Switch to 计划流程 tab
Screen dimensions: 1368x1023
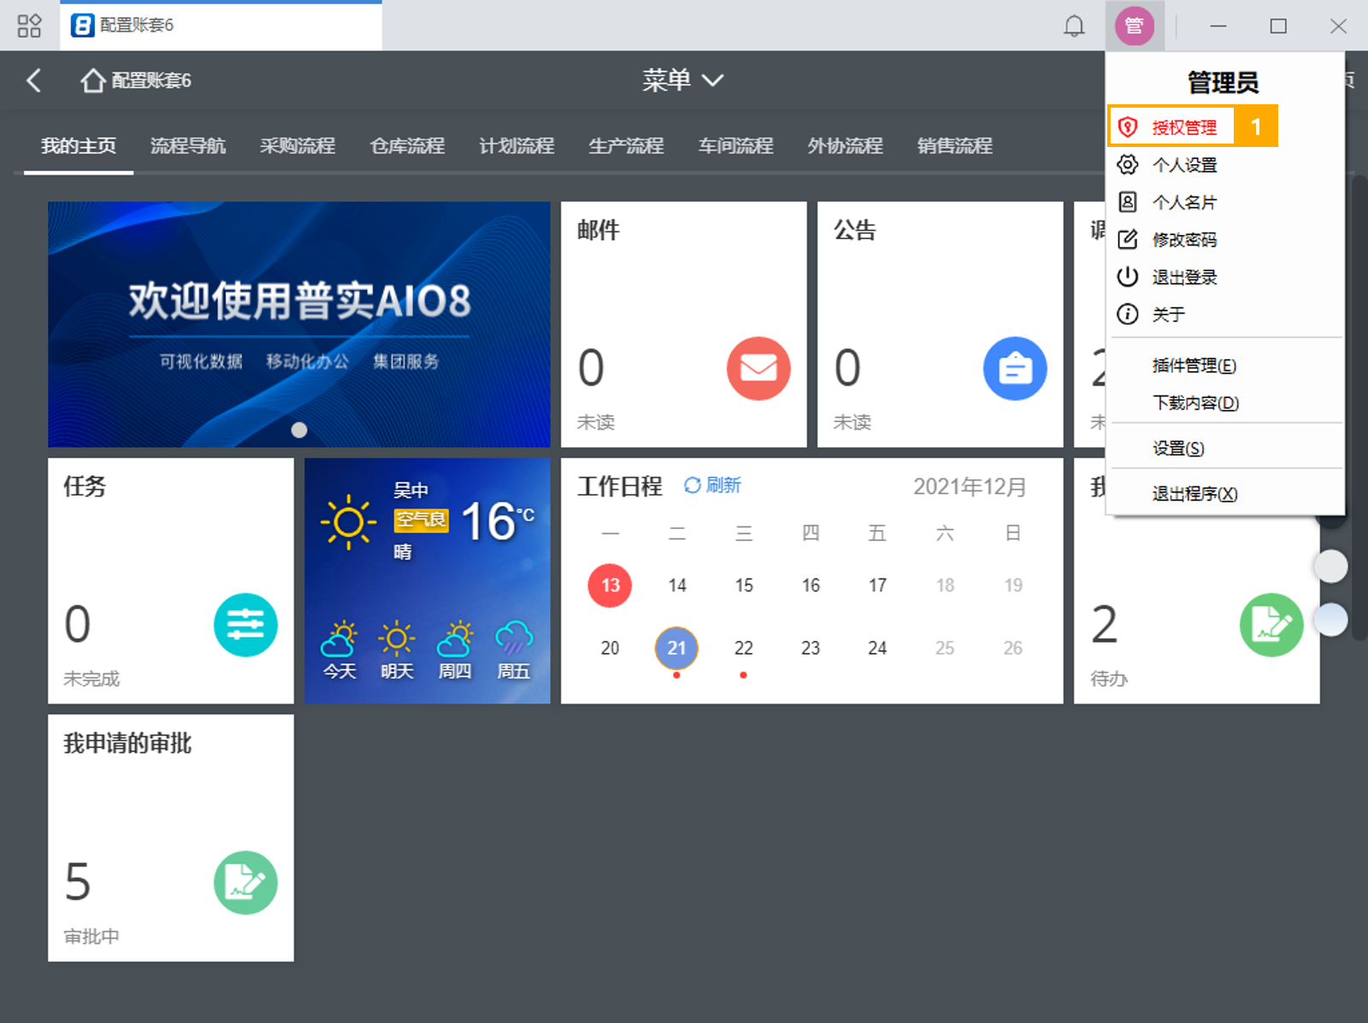pyautogui.click(x=516, y=146)
